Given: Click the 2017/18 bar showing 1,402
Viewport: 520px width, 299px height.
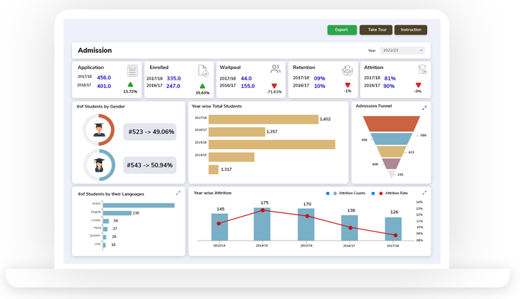Looking at the screenshot, I should (264, 119).
